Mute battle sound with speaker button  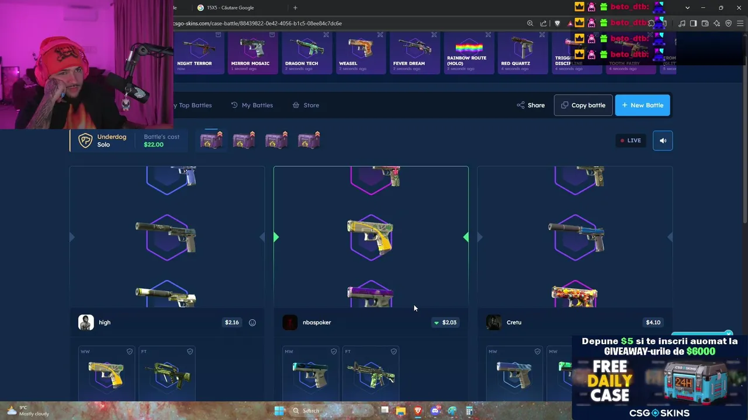(x=663, y=141)
